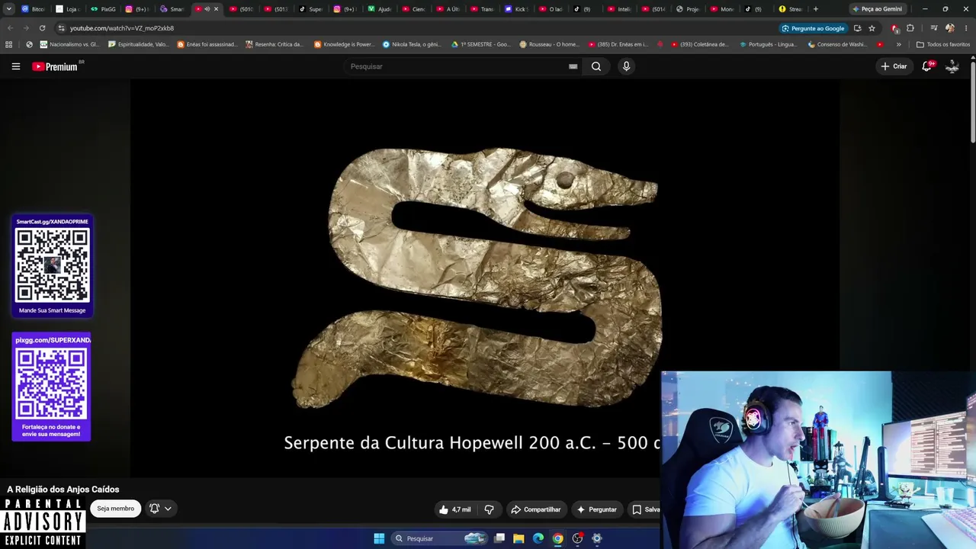
Task: Open bookmark Consenso de Washi...
Action: pos(838,44)
